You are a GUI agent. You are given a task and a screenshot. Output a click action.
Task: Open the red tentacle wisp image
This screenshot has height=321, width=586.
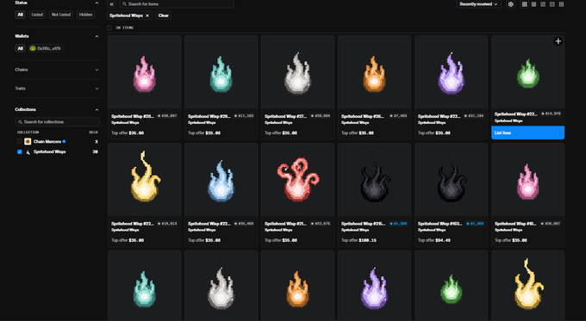click(x=297, y=180)
